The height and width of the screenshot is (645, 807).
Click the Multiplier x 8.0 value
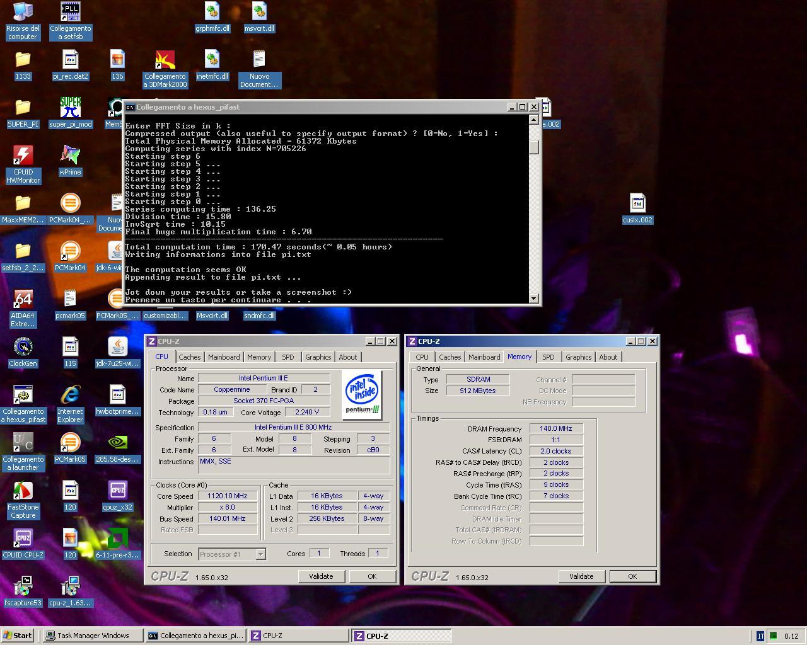click(227, 507)
